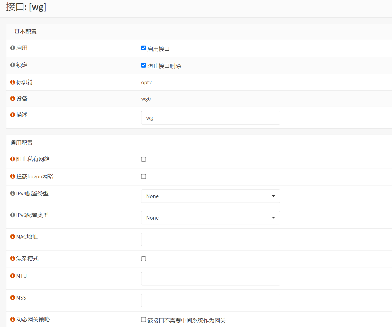
Task: Click the info icon beside 动态网关策略
Action: pos(13,320)
